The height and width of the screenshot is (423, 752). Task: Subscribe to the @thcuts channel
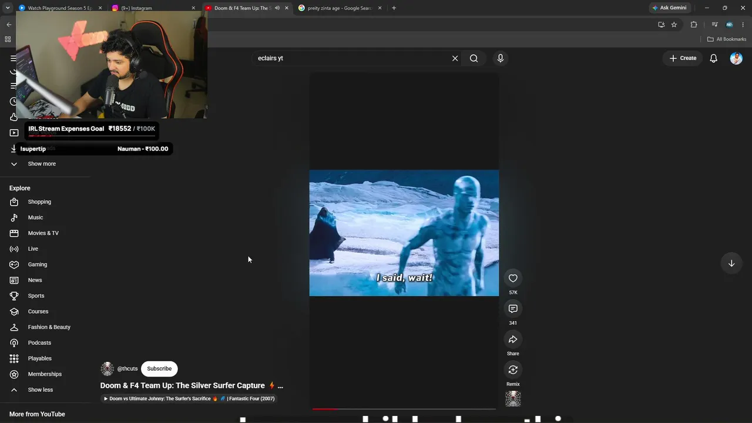pyautogui.click(x=159, y=369)
